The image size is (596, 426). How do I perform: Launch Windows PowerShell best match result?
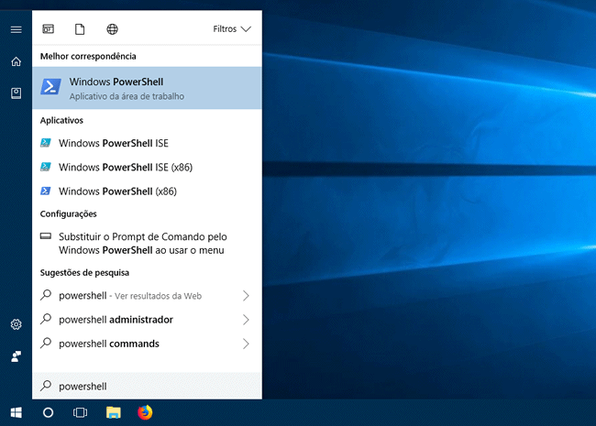click(147, 88)
